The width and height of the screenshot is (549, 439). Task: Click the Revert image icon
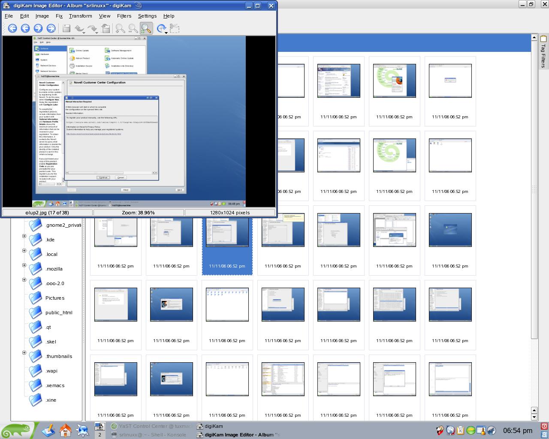(x=106, y=28)
